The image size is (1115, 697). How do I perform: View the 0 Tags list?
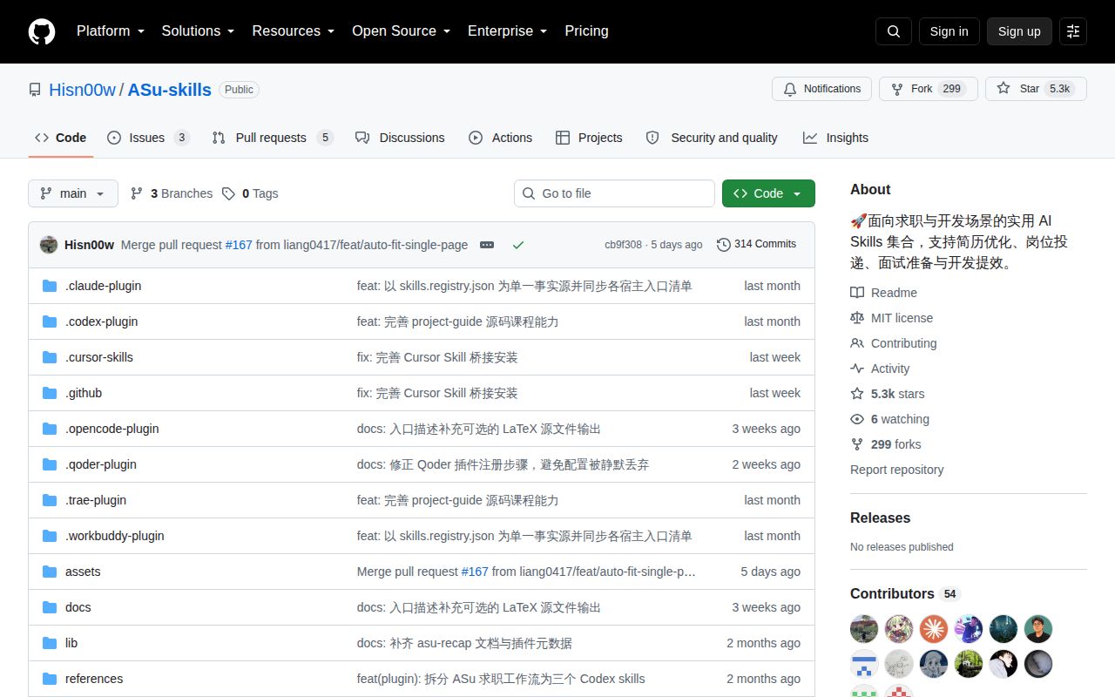click(x=250, y=193)
